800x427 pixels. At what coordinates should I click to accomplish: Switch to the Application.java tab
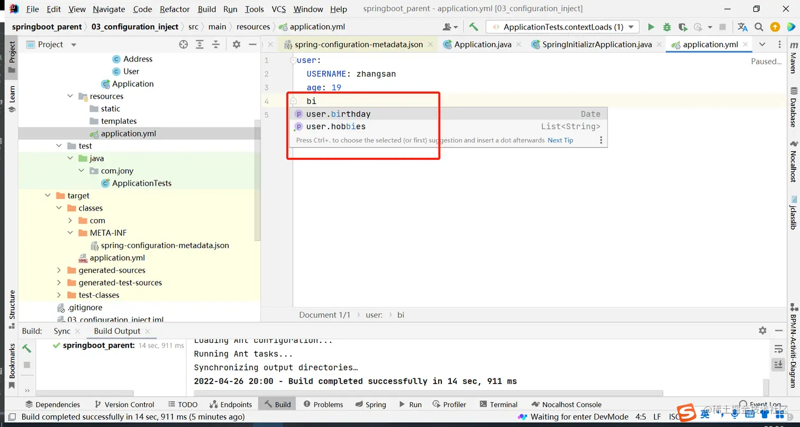pyautogui.click(x=483, y=44)
